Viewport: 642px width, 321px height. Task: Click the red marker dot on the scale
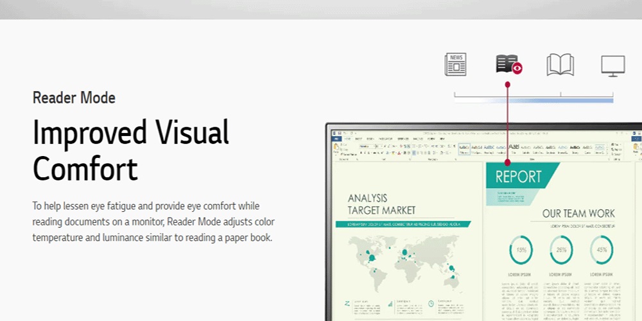coord(507,84)
